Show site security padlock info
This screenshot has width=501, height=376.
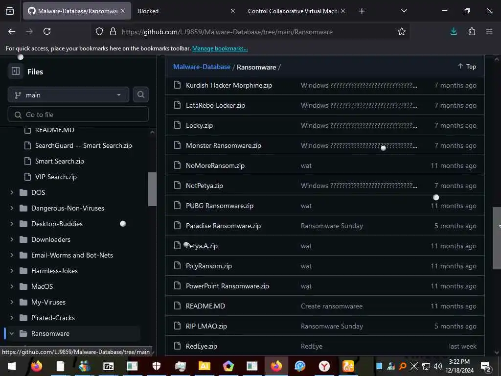(113, 32)
